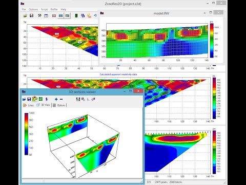Click the 3D viewer color scale bar

coord(27,134)
